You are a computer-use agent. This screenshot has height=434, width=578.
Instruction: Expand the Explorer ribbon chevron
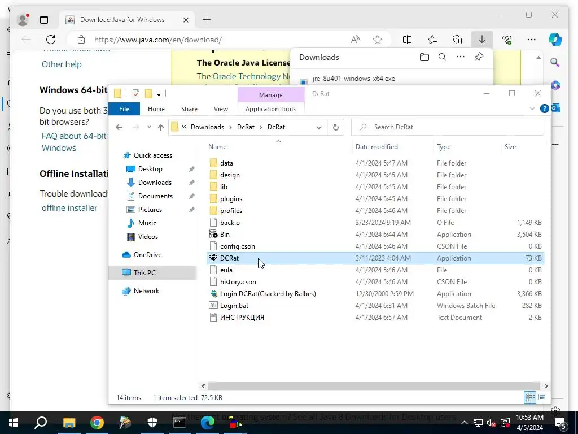[532, 108]
